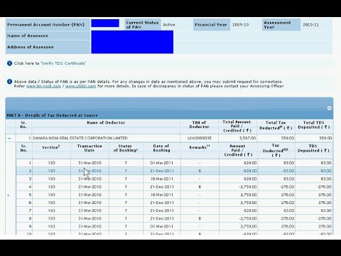Screen dimensions: 341x256
Task: Click the redacted name and address block
Action: pyautogui.click(x=132, y=42)
